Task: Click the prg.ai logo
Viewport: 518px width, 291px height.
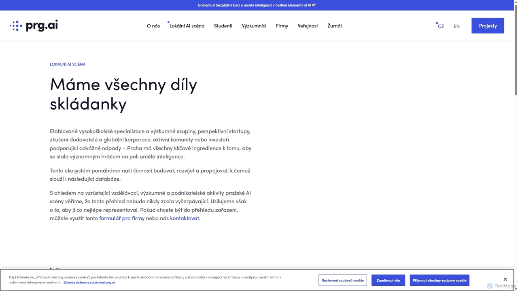Action: [x=34, y=25]
